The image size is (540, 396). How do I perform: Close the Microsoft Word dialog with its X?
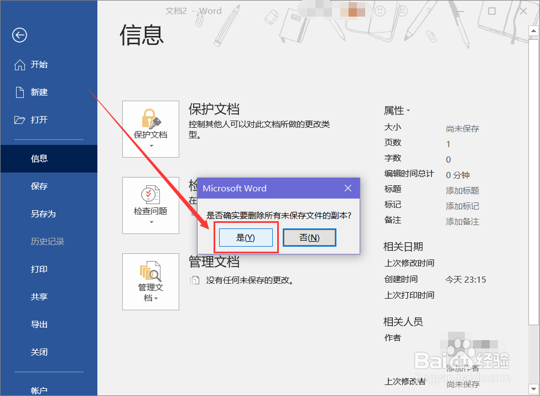coord(348,188)
